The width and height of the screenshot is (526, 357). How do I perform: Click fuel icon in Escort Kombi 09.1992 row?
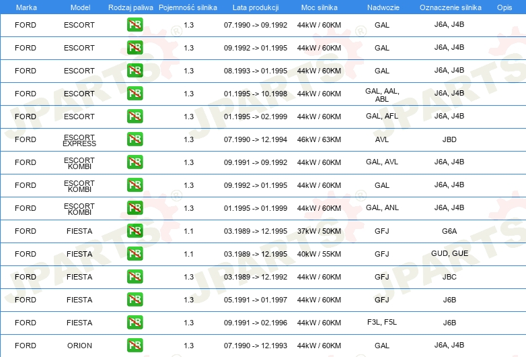(135, 185)
